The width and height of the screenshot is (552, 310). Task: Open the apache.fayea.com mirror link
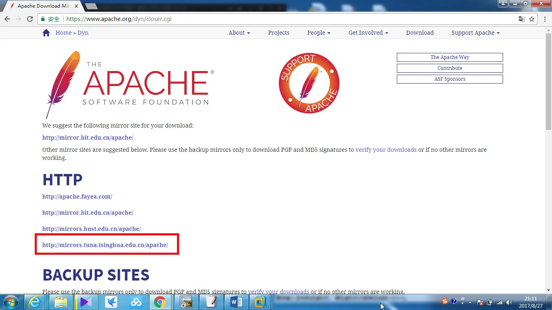pyautogui.click(x=77, y=197)
